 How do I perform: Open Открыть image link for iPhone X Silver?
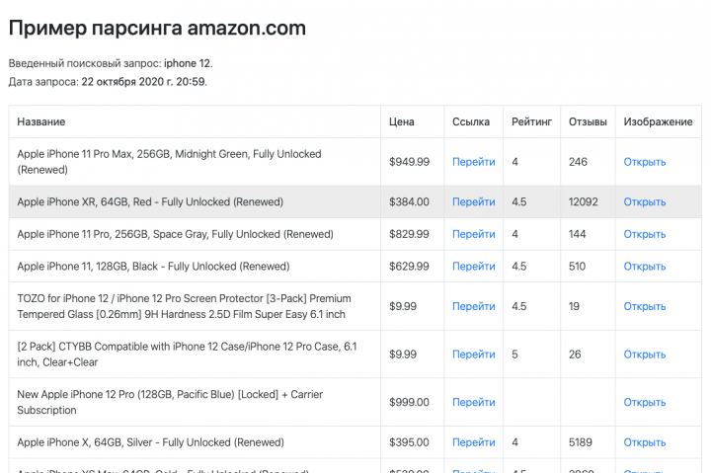coord(644,442)
